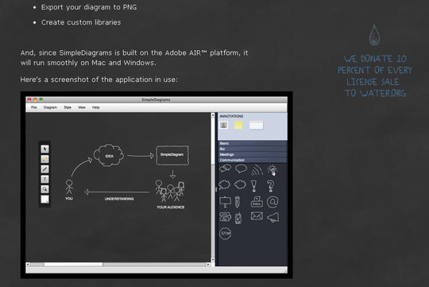Click the horizontal scrollbar left arrow
Image resolution: width=429 pixels, height=287 pixels.
pos(28,264)
